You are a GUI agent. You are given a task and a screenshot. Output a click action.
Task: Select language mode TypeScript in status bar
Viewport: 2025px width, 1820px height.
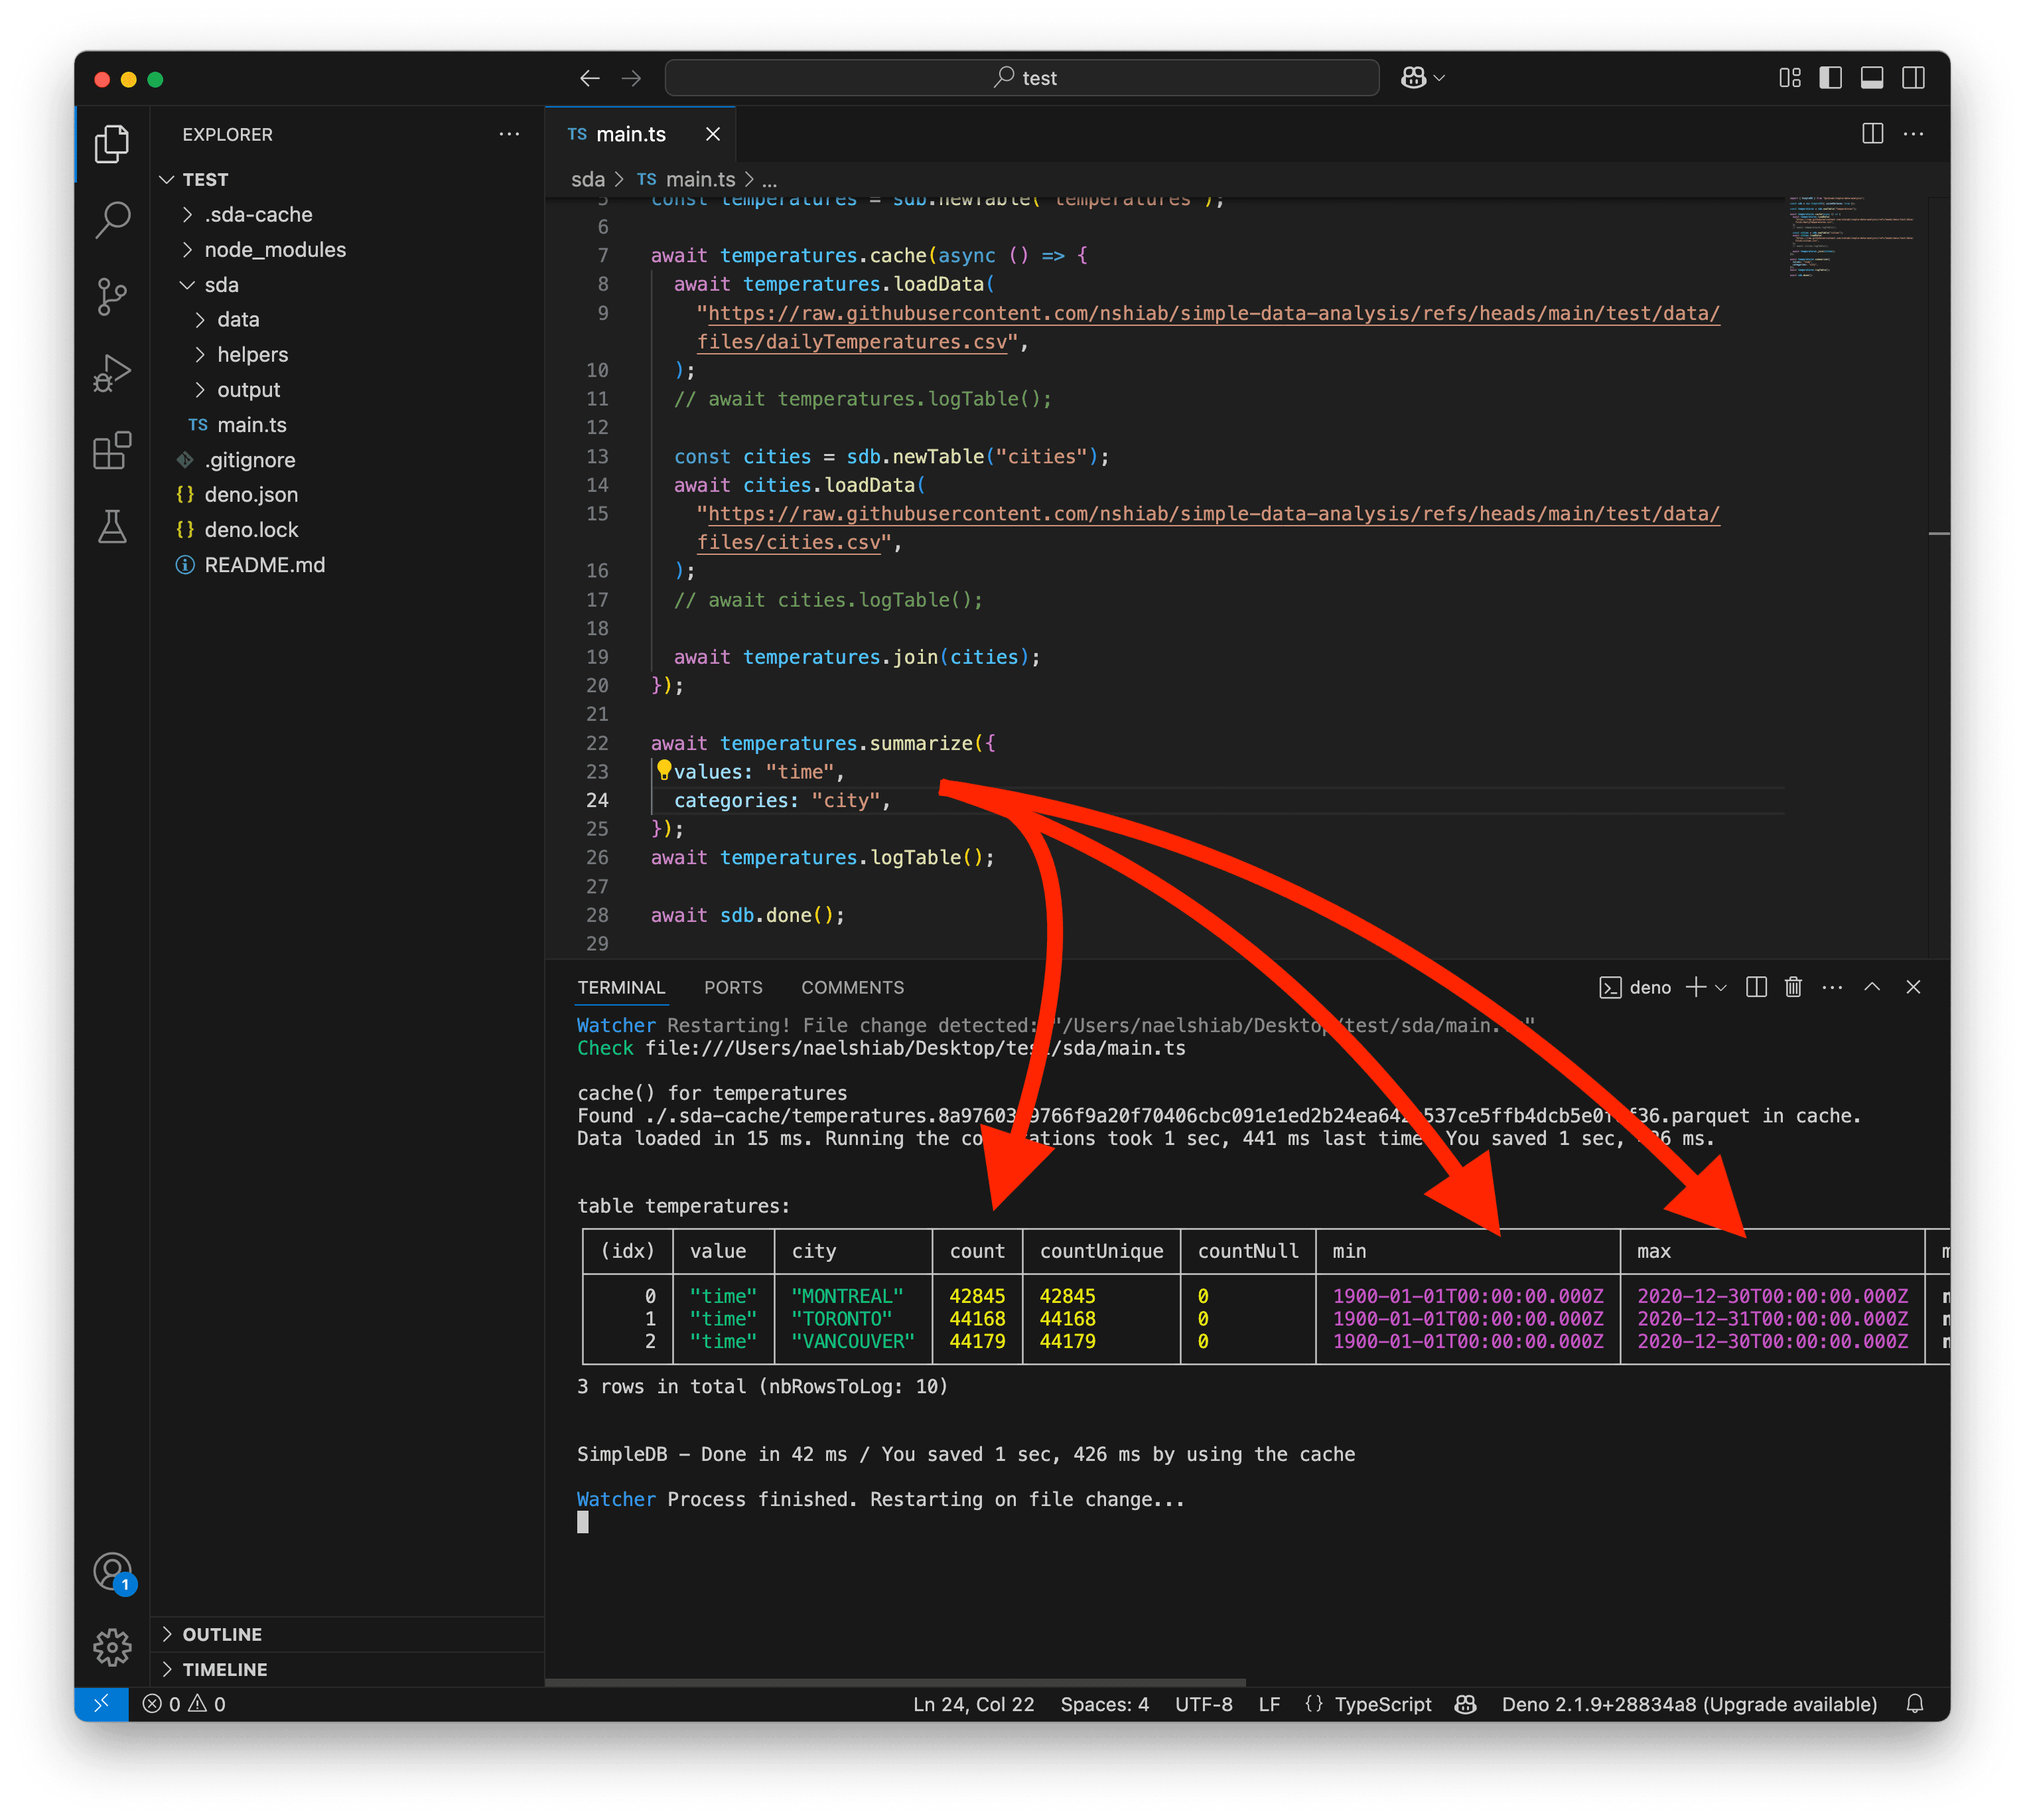1382,1704
